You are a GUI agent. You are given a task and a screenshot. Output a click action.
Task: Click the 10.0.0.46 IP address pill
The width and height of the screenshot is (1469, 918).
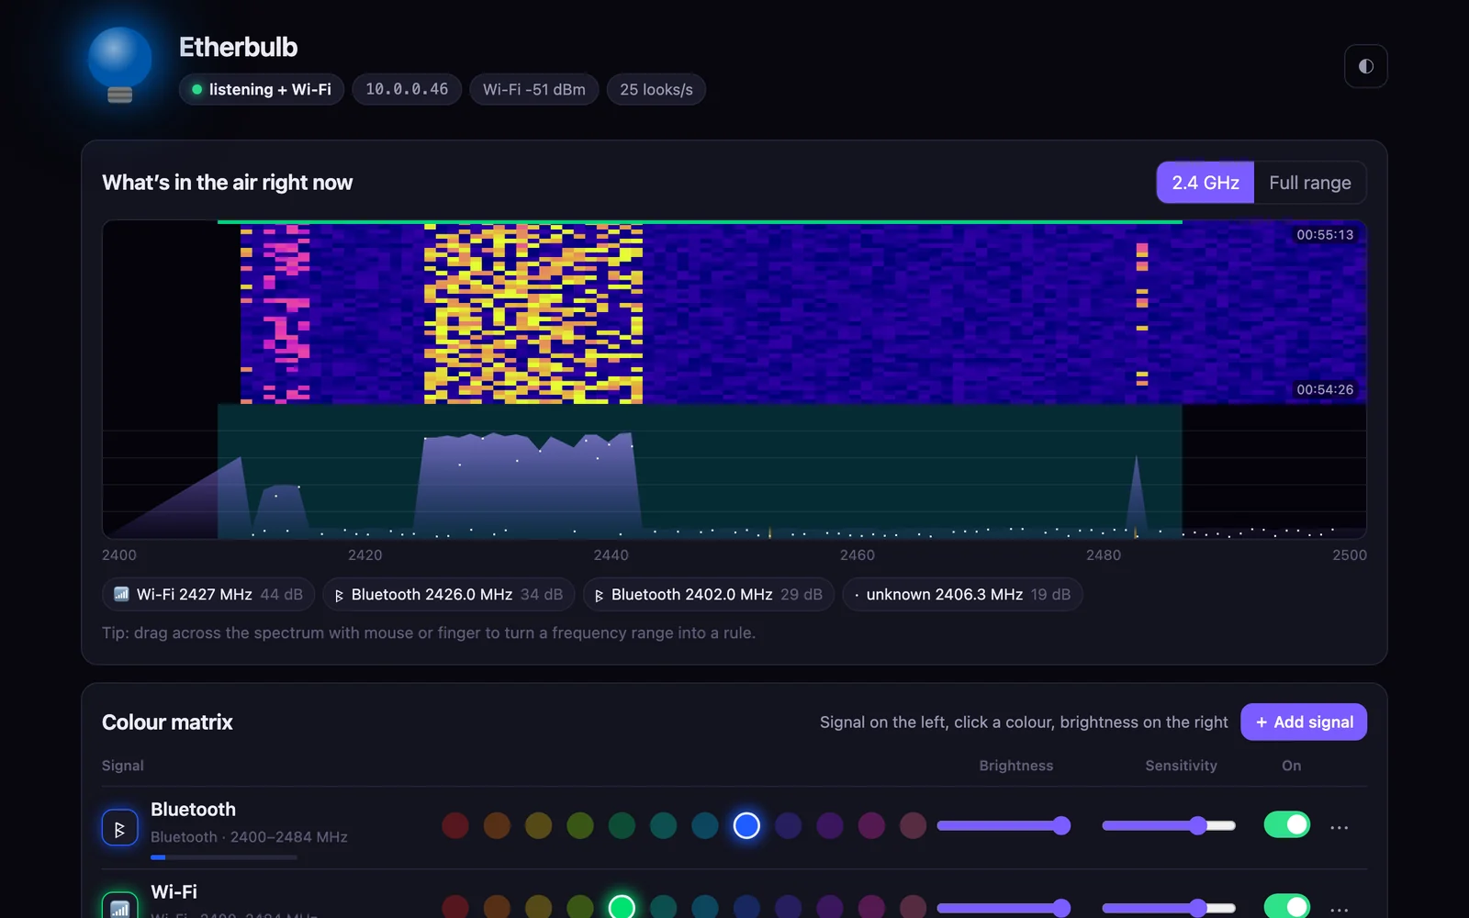(407, 89)
